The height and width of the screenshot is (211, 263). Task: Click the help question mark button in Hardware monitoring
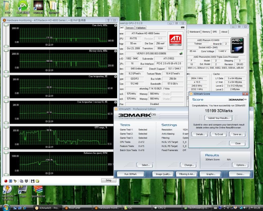tap(109, 20)
